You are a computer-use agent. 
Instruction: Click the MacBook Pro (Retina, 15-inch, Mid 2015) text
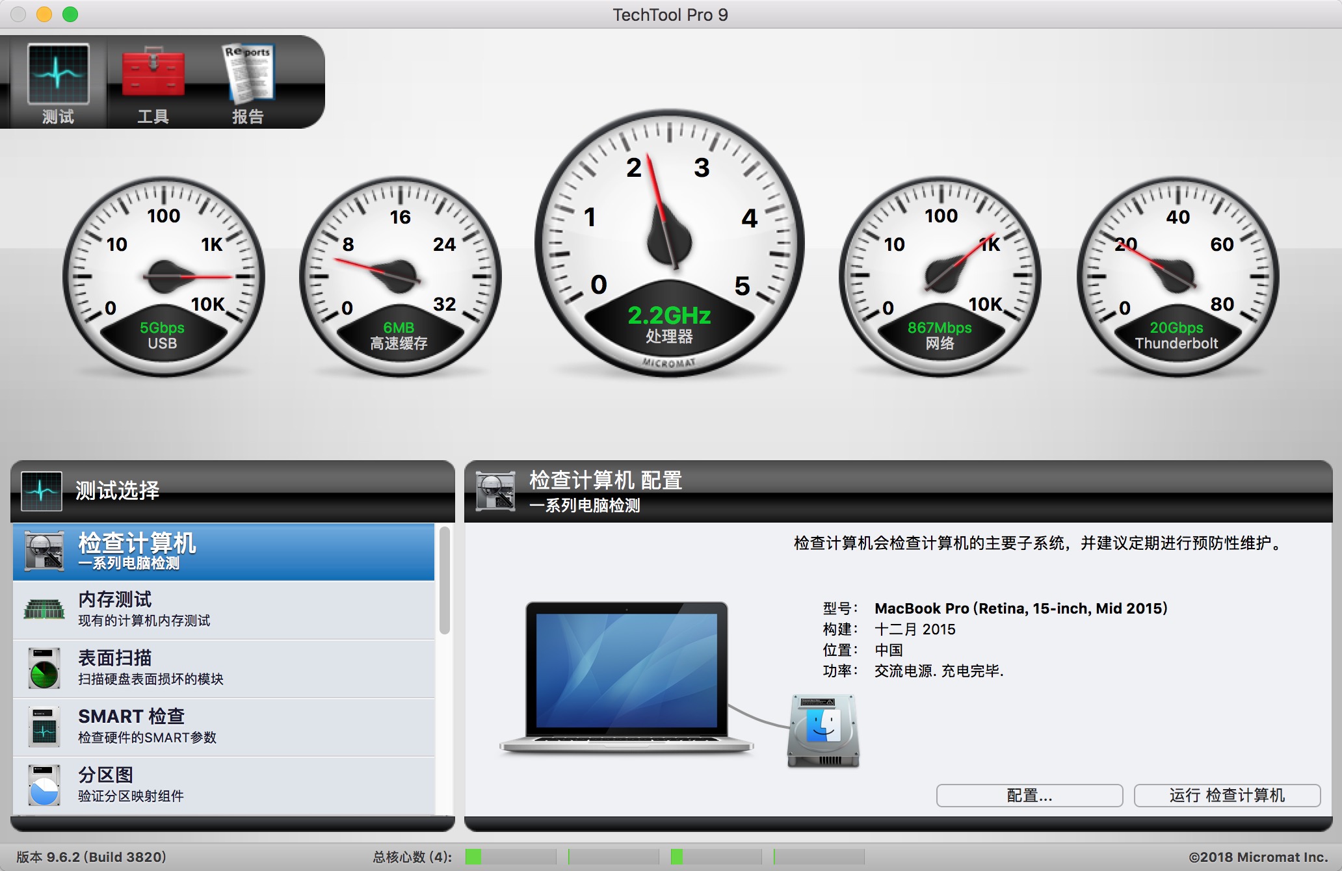pyautogui.click(x=1021, y=608)
